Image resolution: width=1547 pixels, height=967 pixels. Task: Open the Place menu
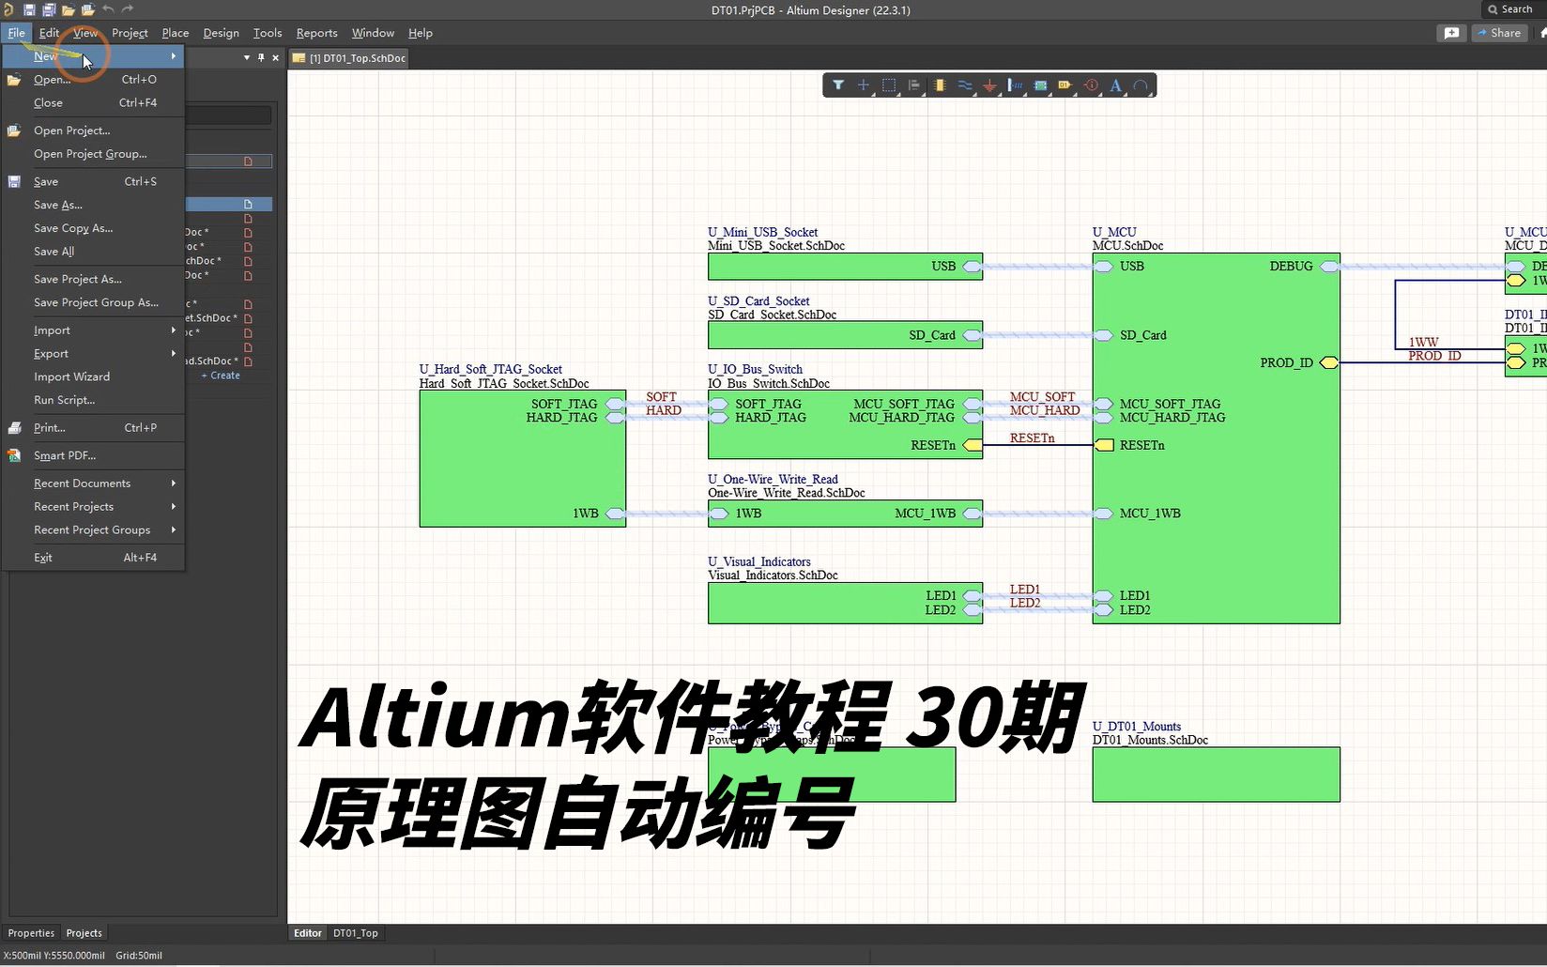click(x=176, y=33)
